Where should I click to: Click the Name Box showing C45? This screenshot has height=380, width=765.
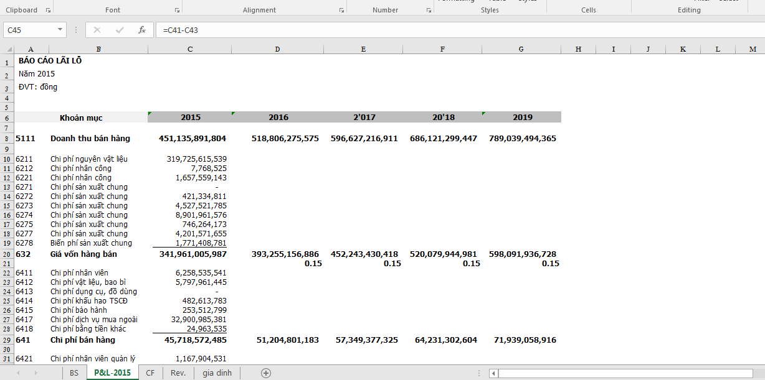[30, 30]
